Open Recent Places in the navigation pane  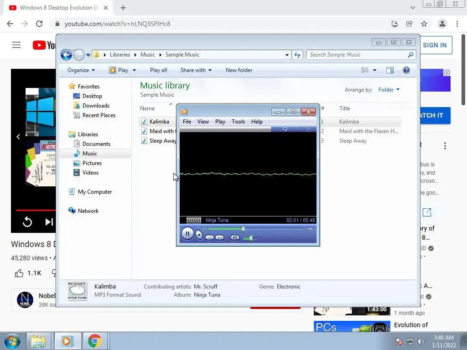[99, 115]
